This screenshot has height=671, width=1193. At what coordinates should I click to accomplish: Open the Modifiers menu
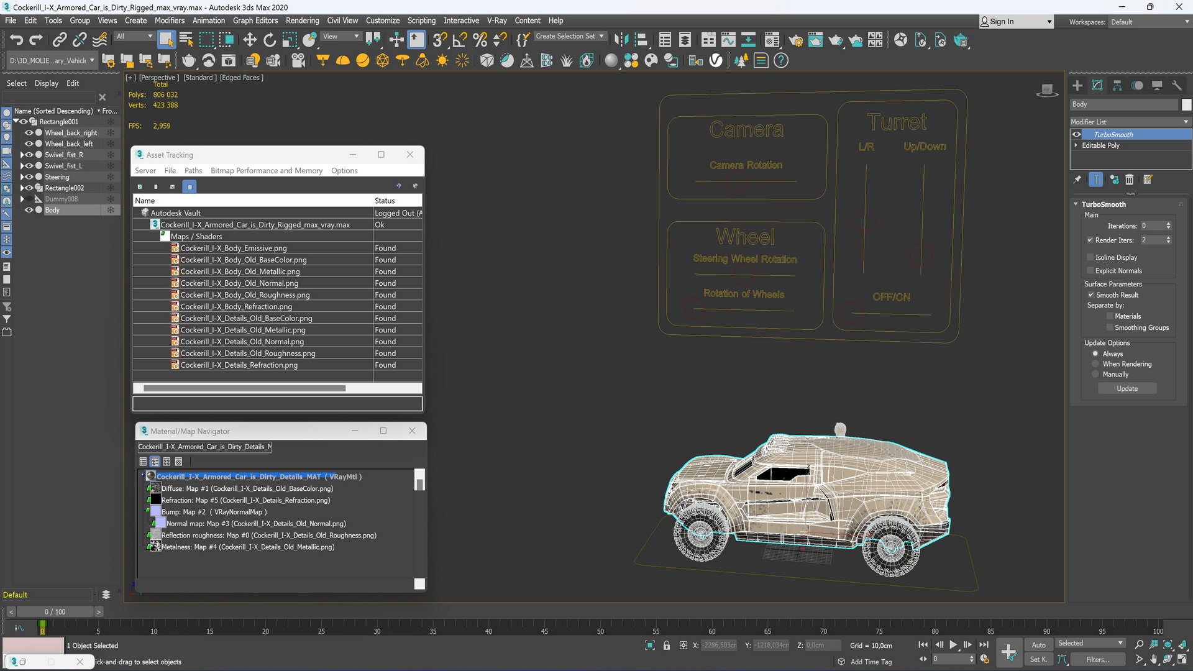click(170, 21)
